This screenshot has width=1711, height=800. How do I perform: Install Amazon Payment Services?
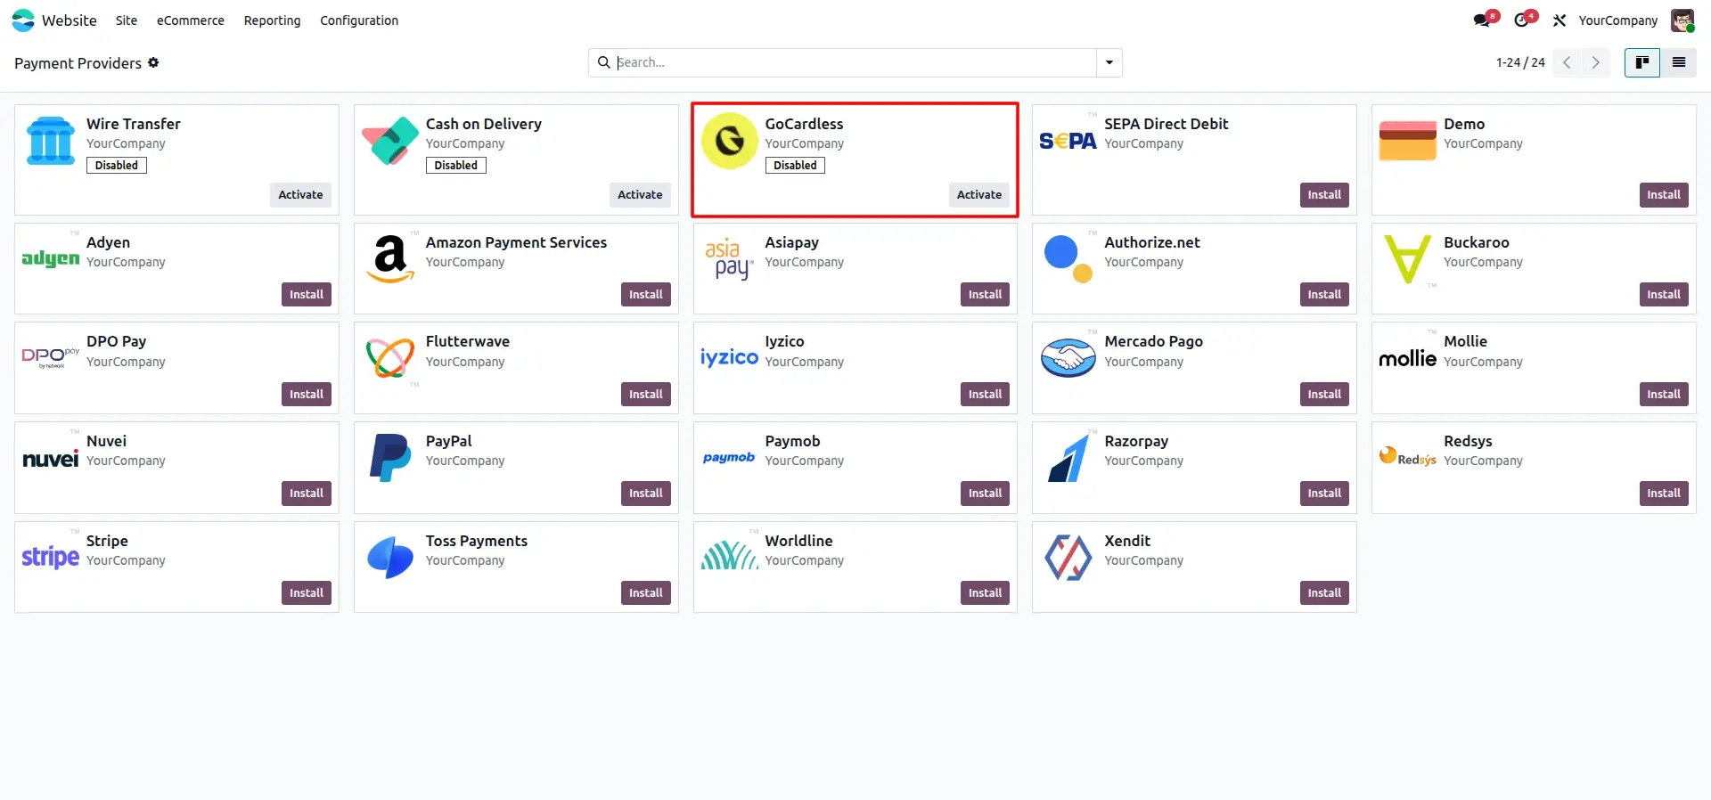[646, 295]
